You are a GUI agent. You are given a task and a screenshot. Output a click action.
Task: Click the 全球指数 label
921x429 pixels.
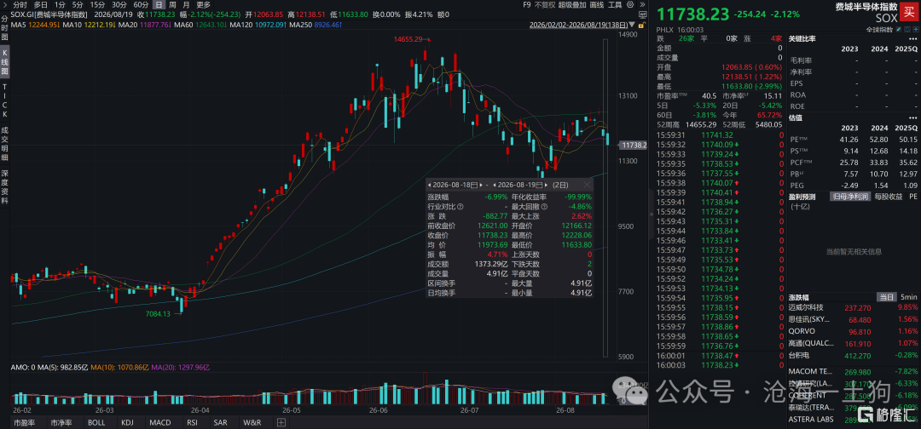(x=879, y=29)
